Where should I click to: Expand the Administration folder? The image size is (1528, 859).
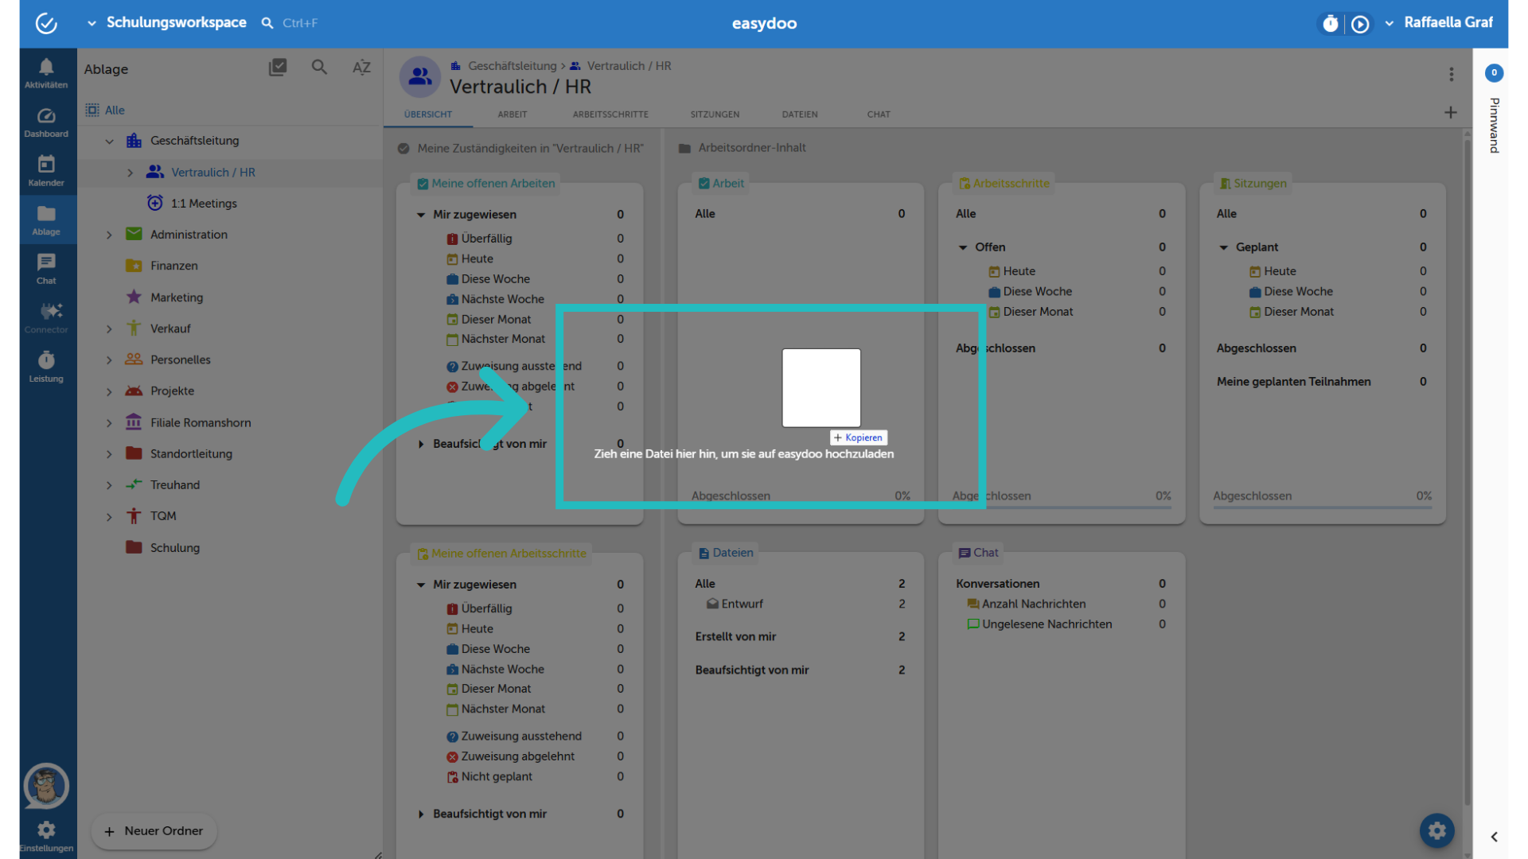pos(110,235)
